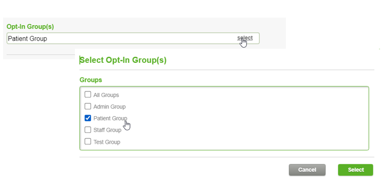Image resolution: width=386 pixels, height=189 pixels.
Task: Click the Patient Group label text
Action: [x=110, y=118]
